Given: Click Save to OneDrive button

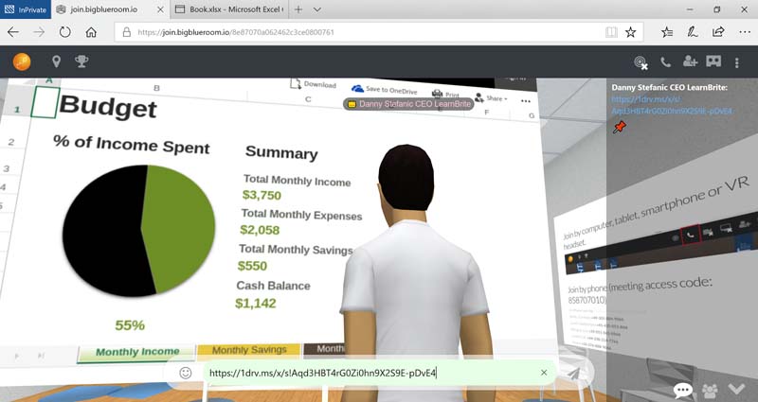Looking at the screenshot, I should pos(385,89).
